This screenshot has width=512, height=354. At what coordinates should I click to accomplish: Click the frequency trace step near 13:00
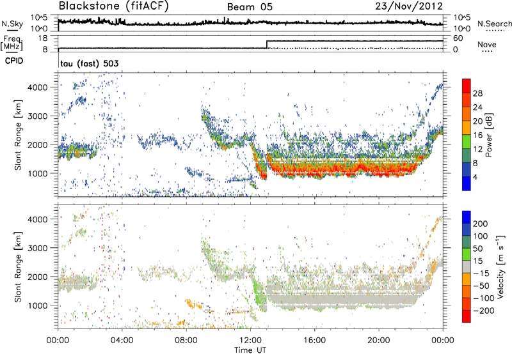267,44
